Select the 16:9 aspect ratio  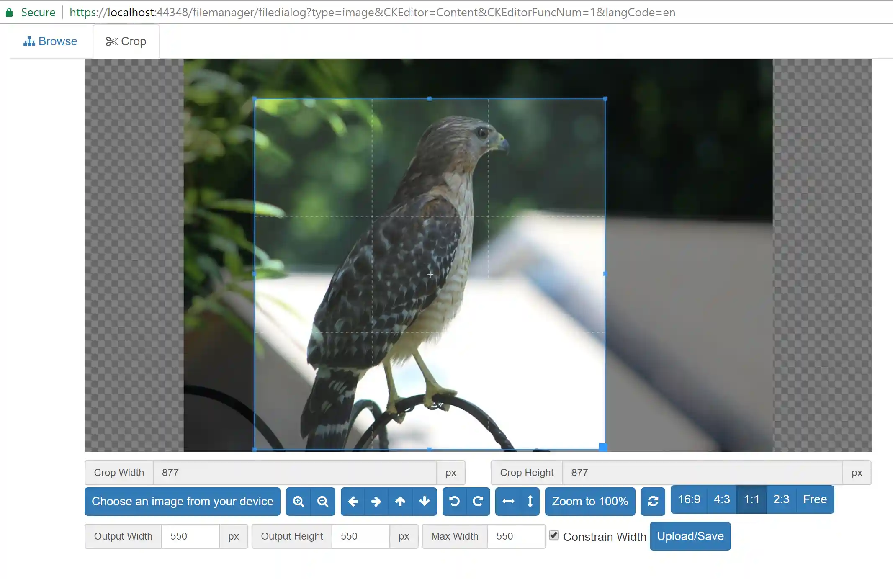point(689,499)
